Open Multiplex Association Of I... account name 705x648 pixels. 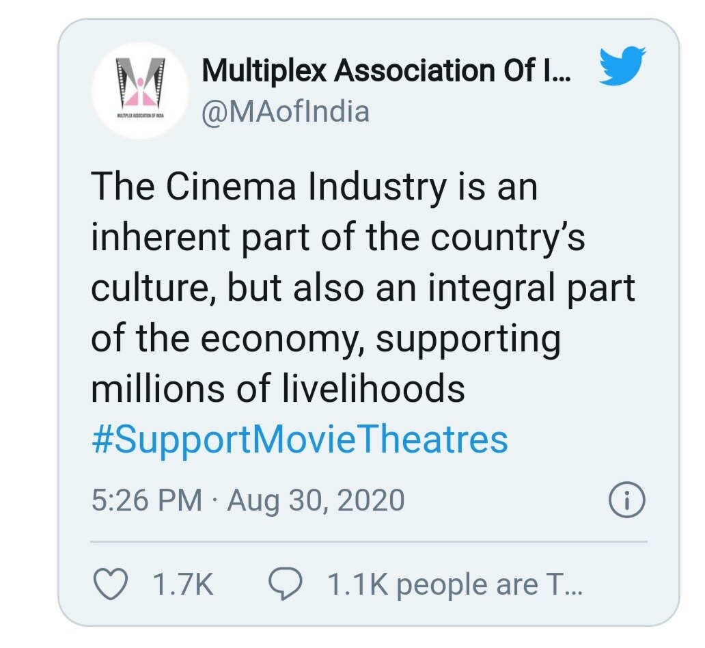[x=387, y=70]
